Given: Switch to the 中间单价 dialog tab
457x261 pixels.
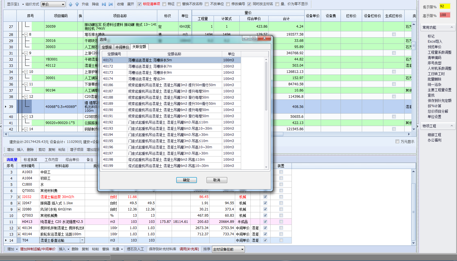Looking at the screenshot, I should point(122,47).
